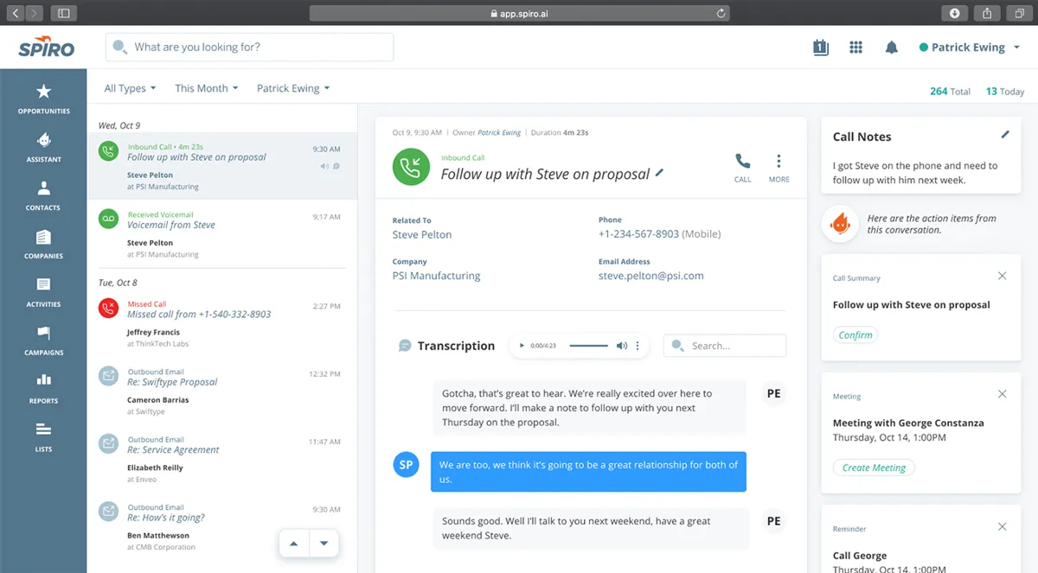
Task: Click the Create Meeting button
Action: point(874,468)
